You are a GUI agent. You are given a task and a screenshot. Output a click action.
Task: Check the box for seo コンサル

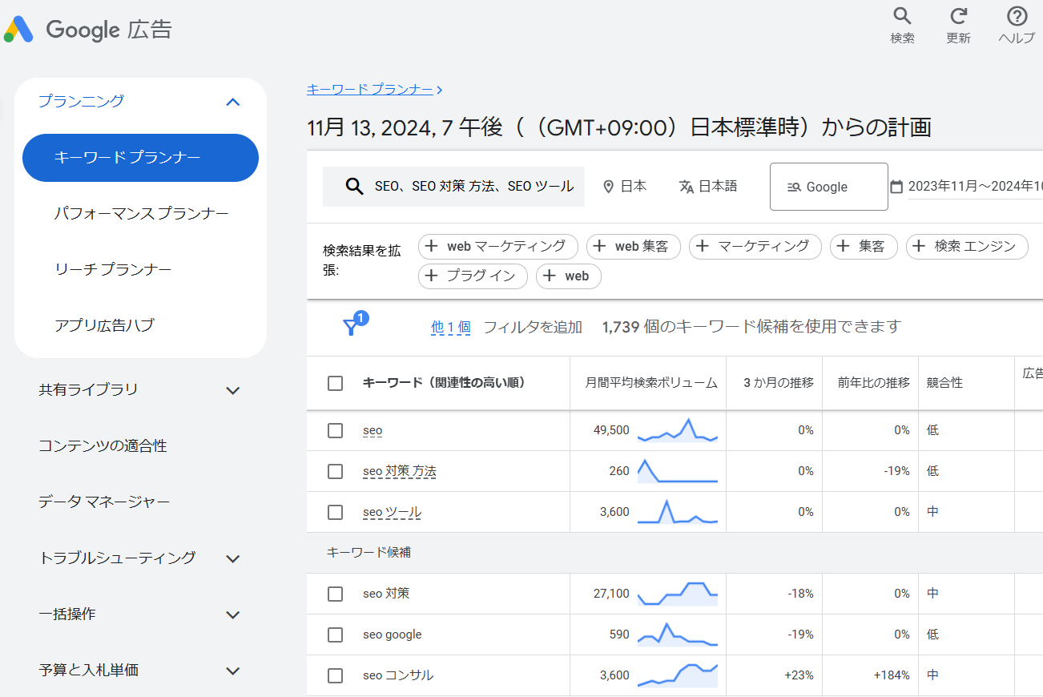point(336,675)
